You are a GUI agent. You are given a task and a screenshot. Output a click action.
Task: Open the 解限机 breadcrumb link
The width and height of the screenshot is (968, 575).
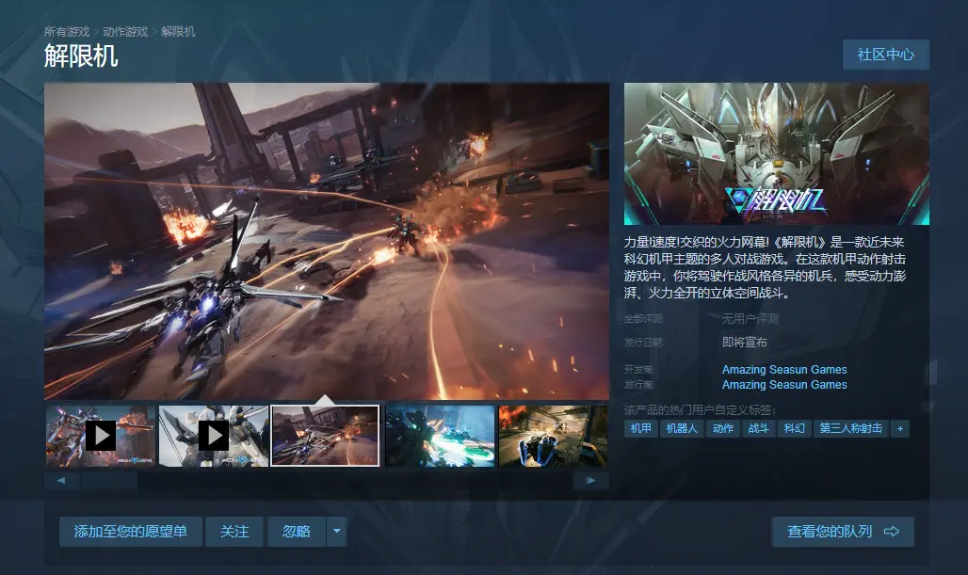pyautogui.click(x=178, y=31)
